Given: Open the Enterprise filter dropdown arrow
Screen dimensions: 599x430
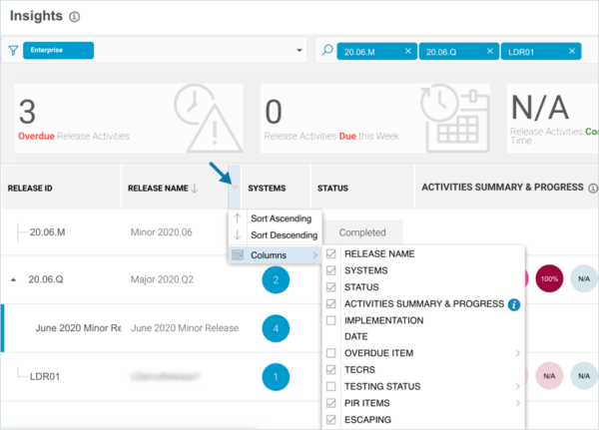Looking at the screenshot, I should tap(299, 51).
